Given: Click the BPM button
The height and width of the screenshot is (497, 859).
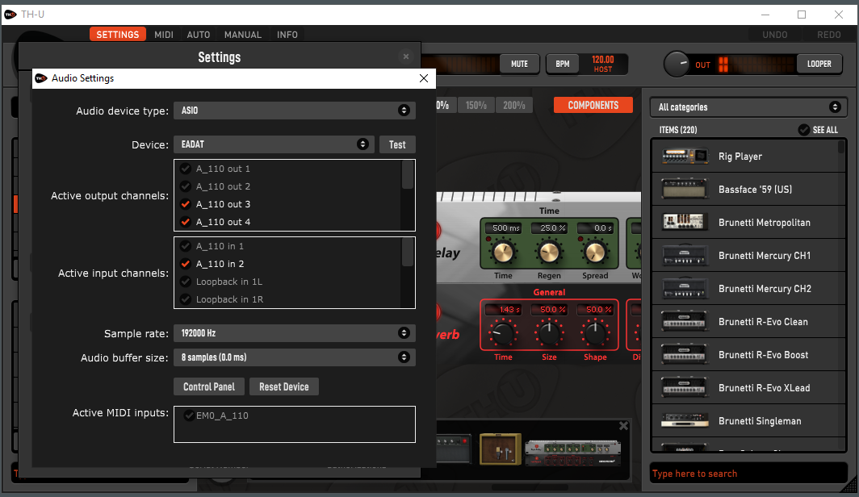Looking at the screenshot, I should click(x=563, y=64).
